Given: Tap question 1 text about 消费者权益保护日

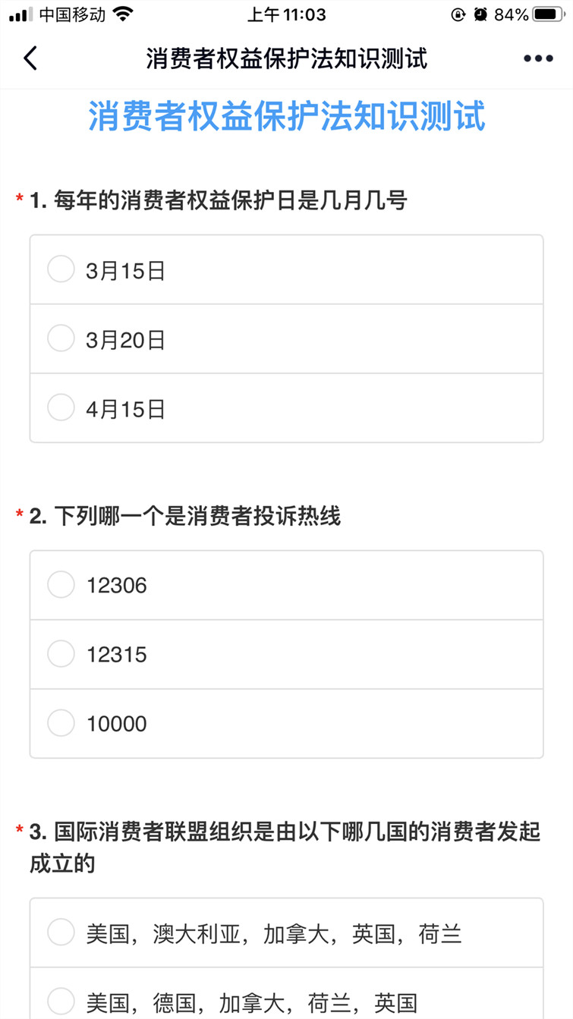Looking at the screenshot, I should click(x=219, y=201).
